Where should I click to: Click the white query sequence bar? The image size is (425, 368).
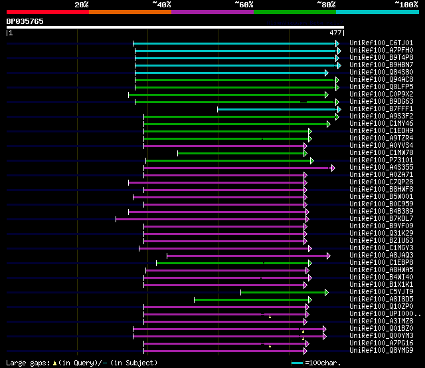(x=175, y=27)
